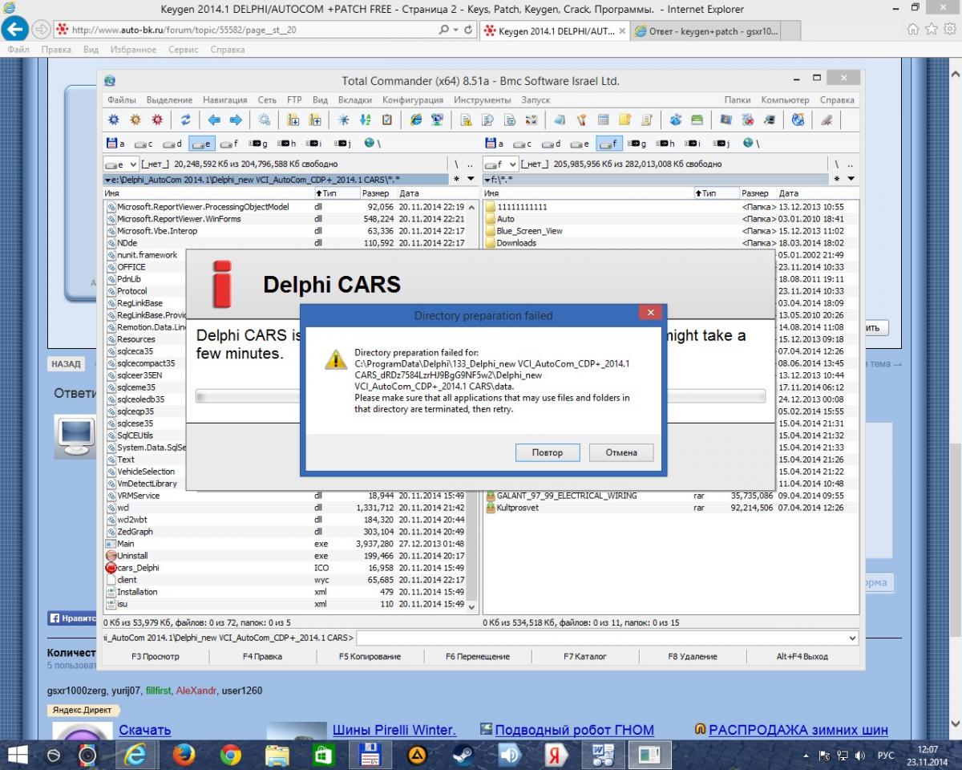This screenshot has height=770, width=962.
Task: Click F8 Удаление button
Action: pyautogui.click(x=693, y=656)
